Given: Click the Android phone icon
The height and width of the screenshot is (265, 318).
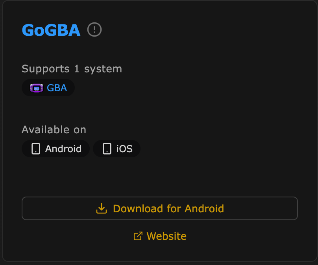Looking at the screenshot, I should (36, 149).
